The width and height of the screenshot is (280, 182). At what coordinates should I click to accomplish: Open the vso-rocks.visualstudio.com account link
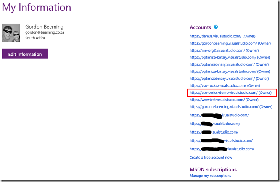click(x=225, y=86)
